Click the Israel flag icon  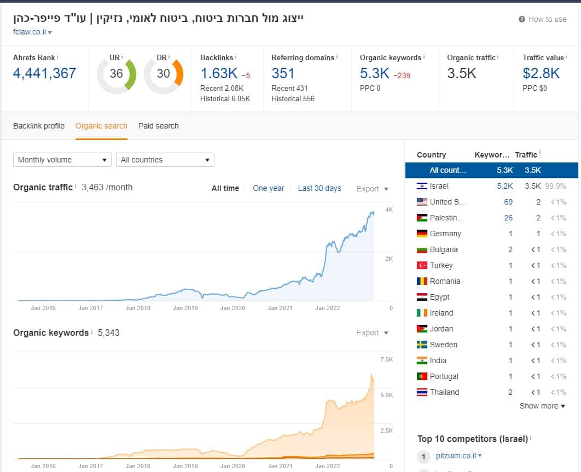click(422, 186)
